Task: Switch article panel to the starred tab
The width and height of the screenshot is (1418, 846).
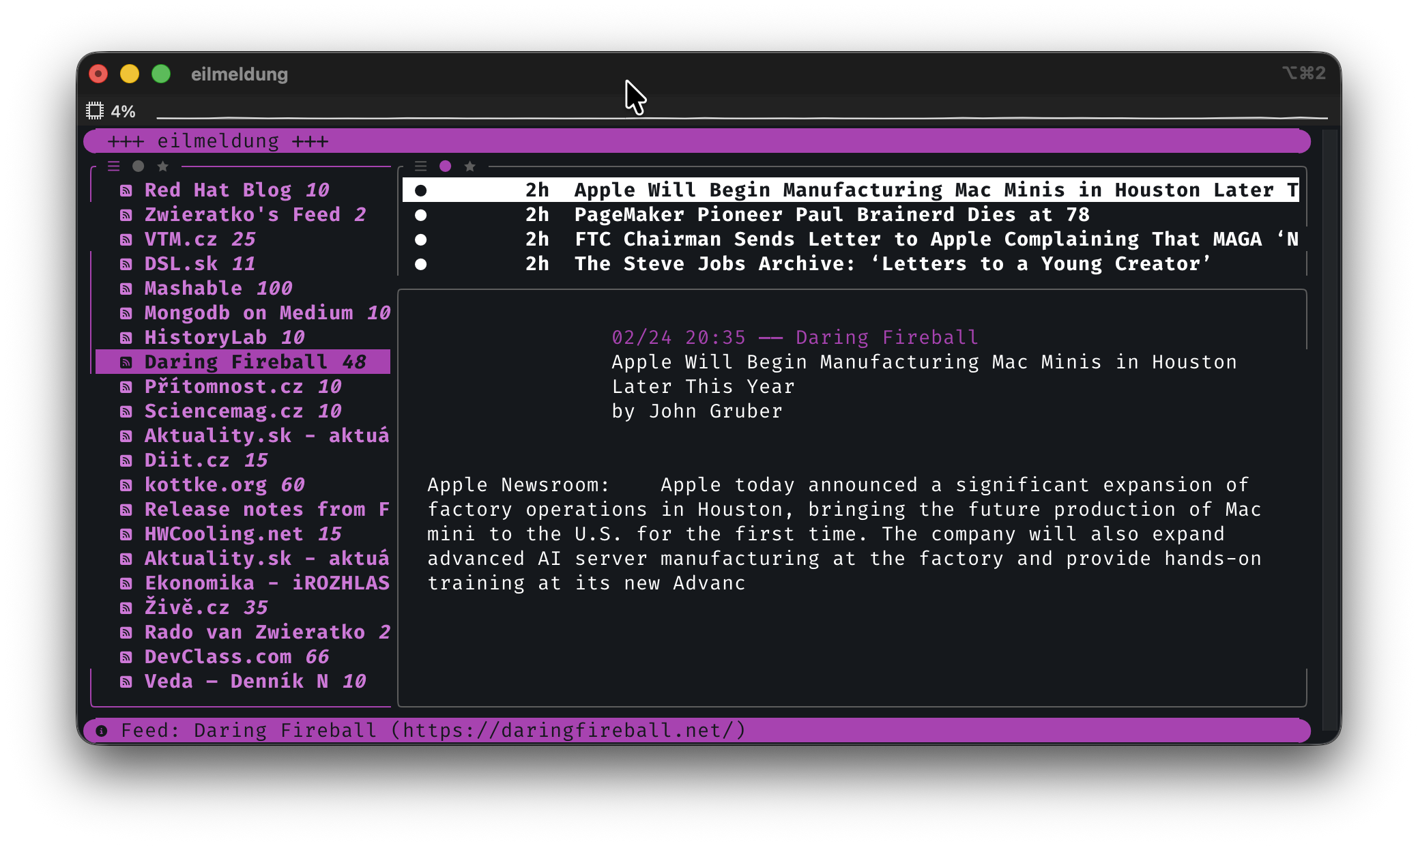Action: click(x=470, y=166)
